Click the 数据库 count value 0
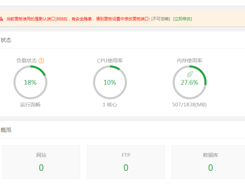The width and height of the screenshot is (245, 184). tap(211, 167)
